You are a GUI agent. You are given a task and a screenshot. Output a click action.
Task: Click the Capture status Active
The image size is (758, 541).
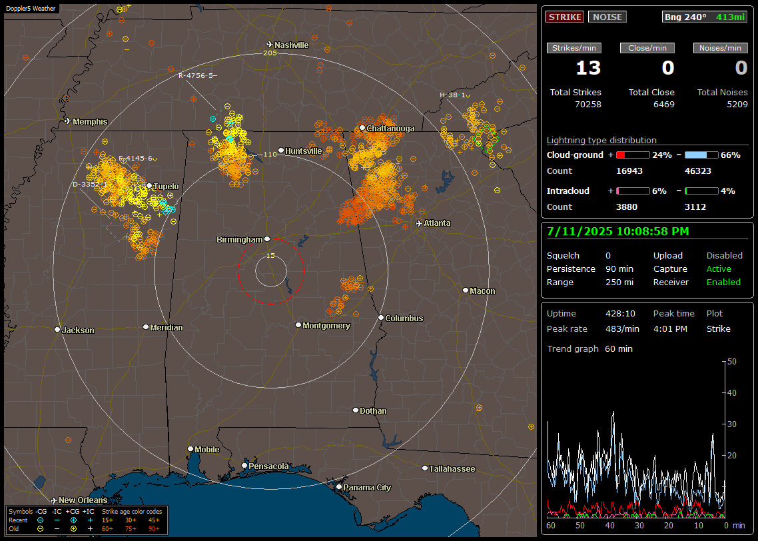tap(719, 269)
